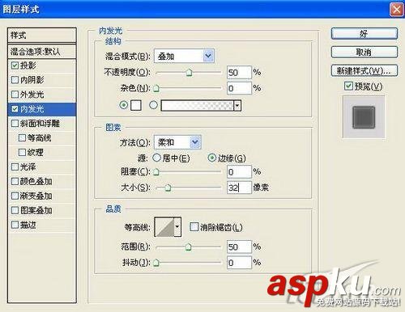Check the 消除锯齿 anti-alias option
The width and height of the screenshot is (405, 312).
tap(194, 227)
